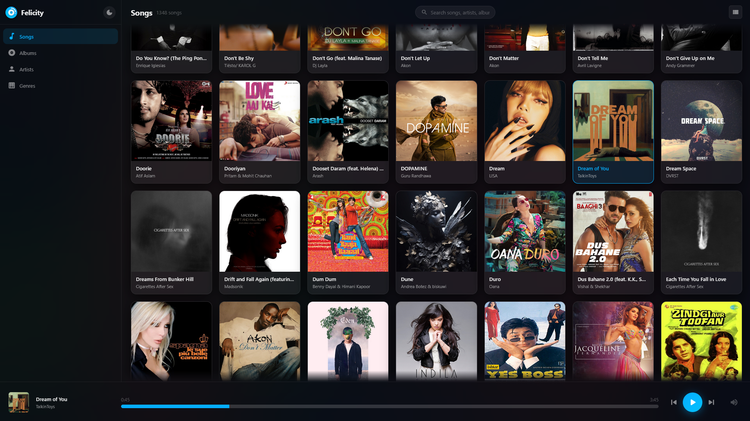Viewport: 750px width, 421px height.
Task: Click the Andy Grammer artist name
Action: pos(680,65)
